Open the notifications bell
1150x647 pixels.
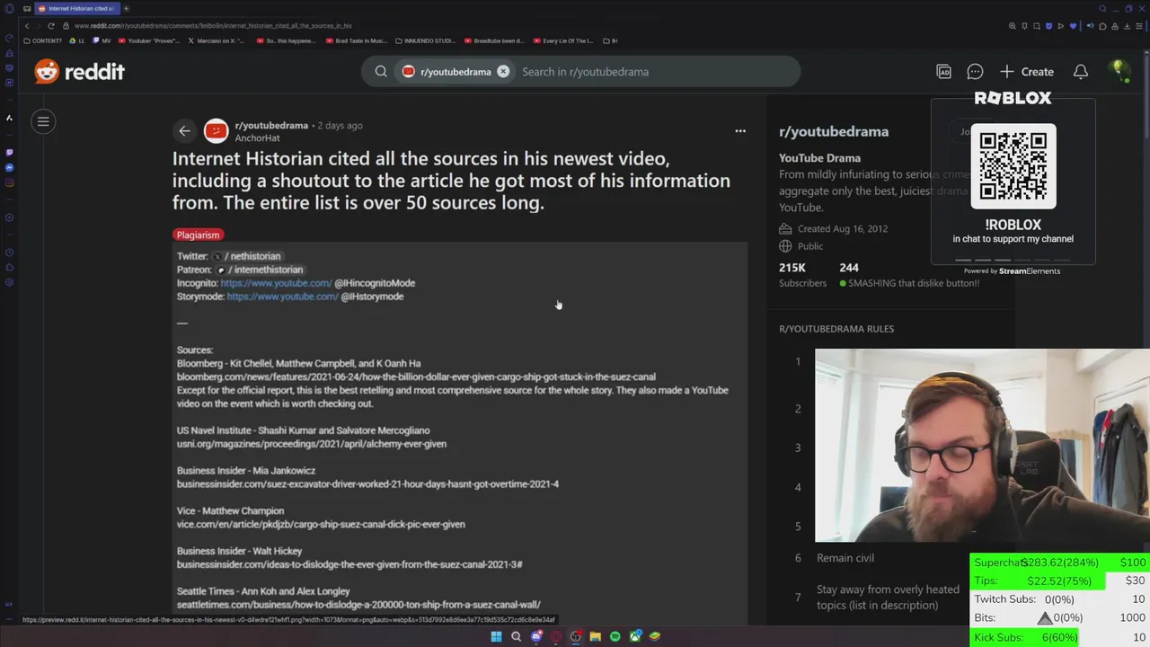click(x=1081, y=71)
